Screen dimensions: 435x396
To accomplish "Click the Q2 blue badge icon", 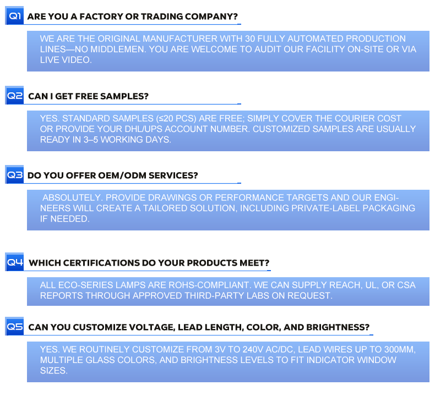I will 14,95.
